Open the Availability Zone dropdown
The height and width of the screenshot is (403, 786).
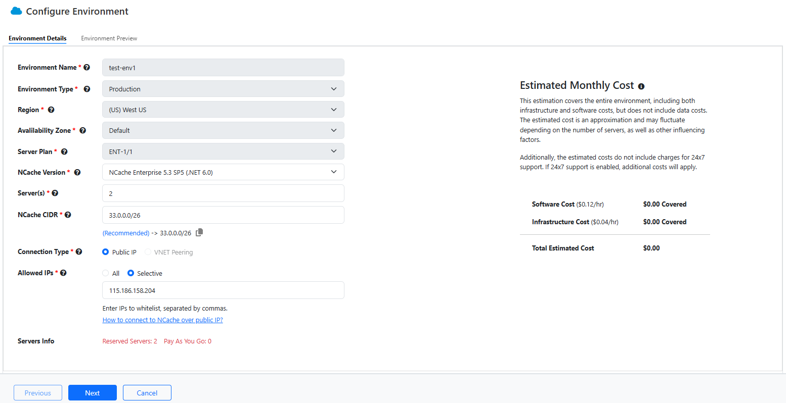click(223, 130)
